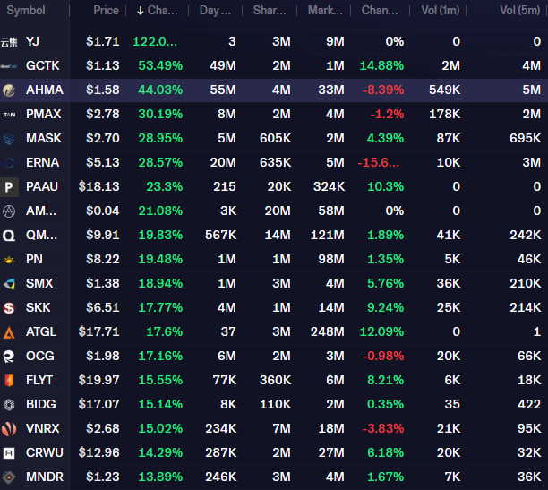Click the PMAX company logo icon

coord(9,115)
